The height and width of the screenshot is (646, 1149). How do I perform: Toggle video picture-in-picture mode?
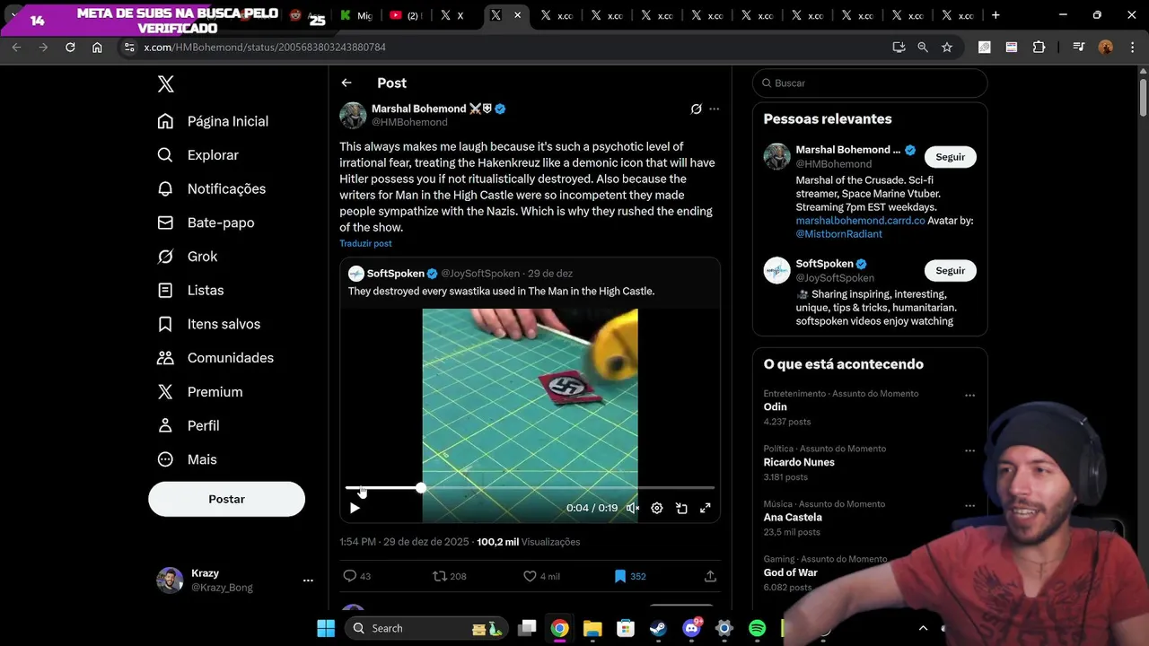681,508
